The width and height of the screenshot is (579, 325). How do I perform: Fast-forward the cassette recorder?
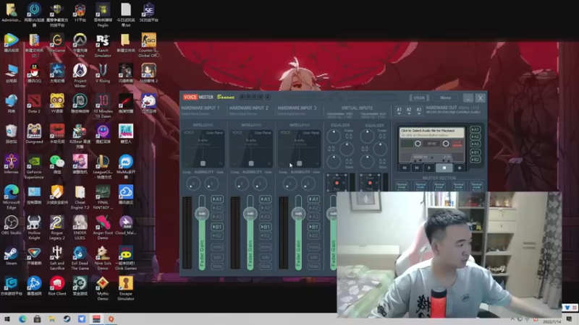click(x=417, y=168)
